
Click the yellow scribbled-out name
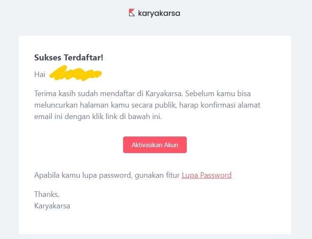76,74
